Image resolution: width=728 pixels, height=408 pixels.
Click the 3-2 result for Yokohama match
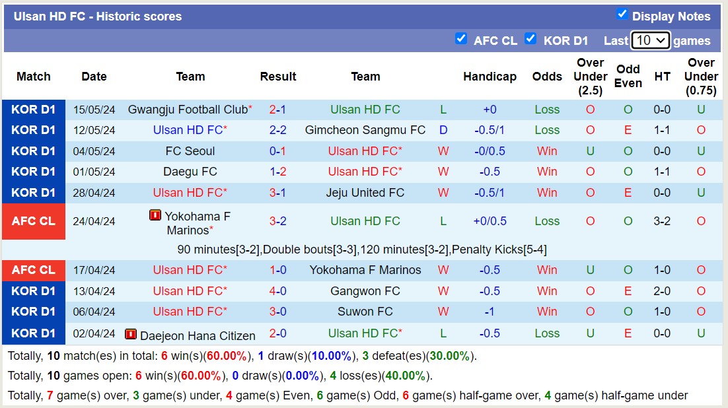pos(277,221)
